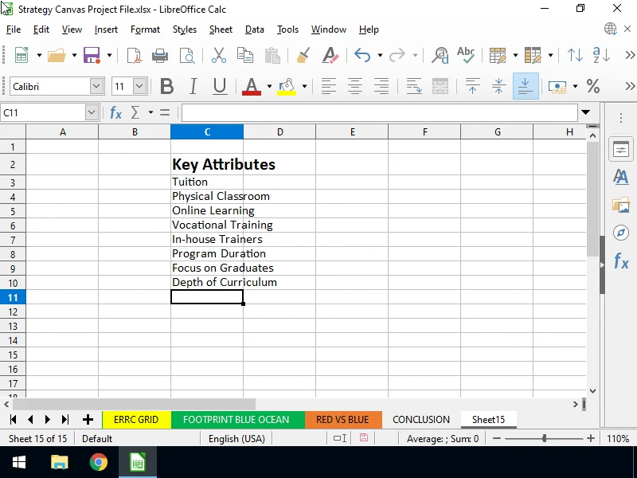The image size is (637, 478).
Task: Copy the selected cell contents
Action: 245,55
